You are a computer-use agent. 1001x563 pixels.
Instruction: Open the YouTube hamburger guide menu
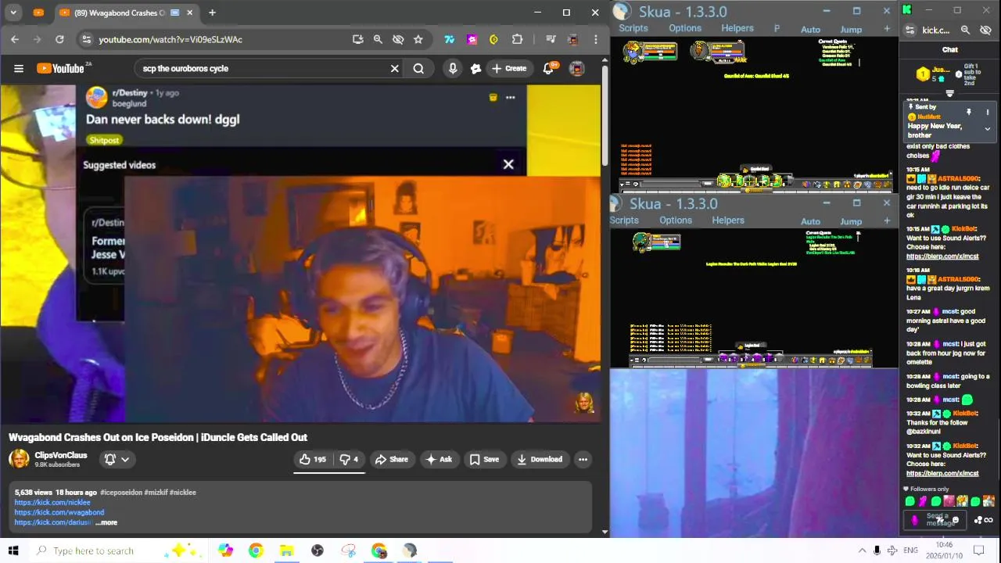pos(19,69)
